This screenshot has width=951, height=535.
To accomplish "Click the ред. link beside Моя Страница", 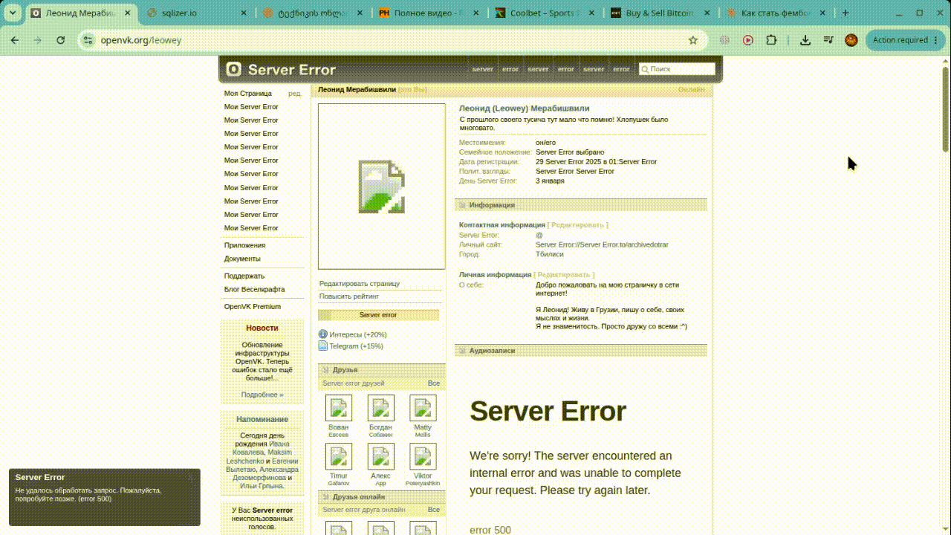I will tap(295, 94).
